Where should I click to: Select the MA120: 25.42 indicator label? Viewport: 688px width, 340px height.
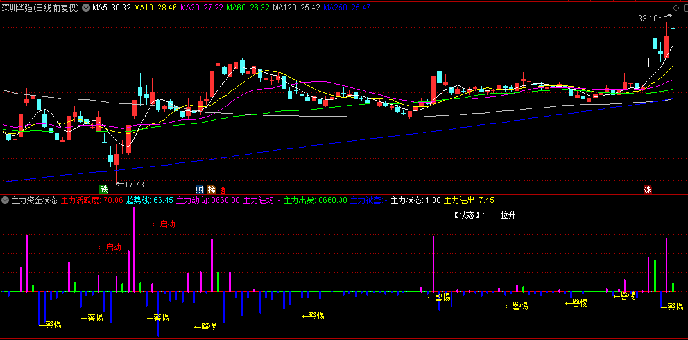tap(296, 8)
